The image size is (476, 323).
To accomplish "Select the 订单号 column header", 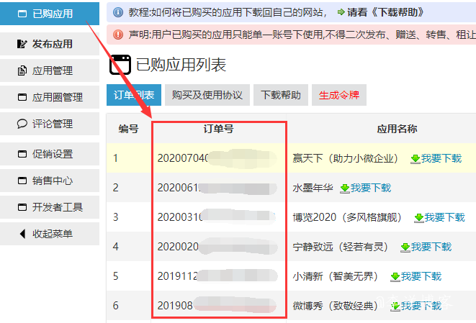I will (218, 129).
